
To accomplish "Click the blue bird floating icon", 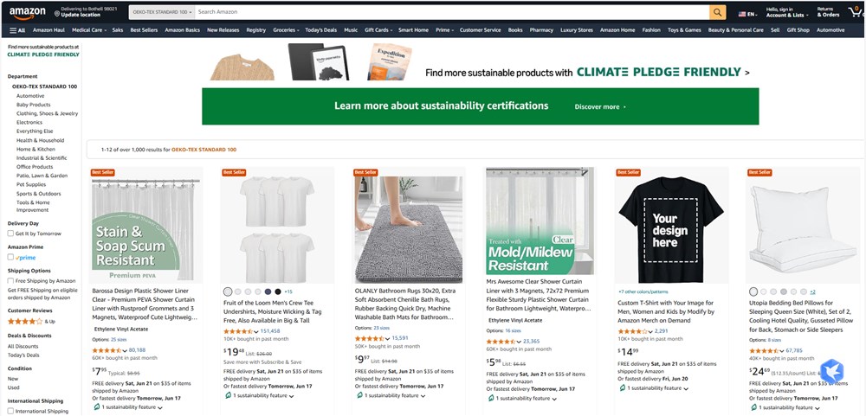I will (831, 371).
